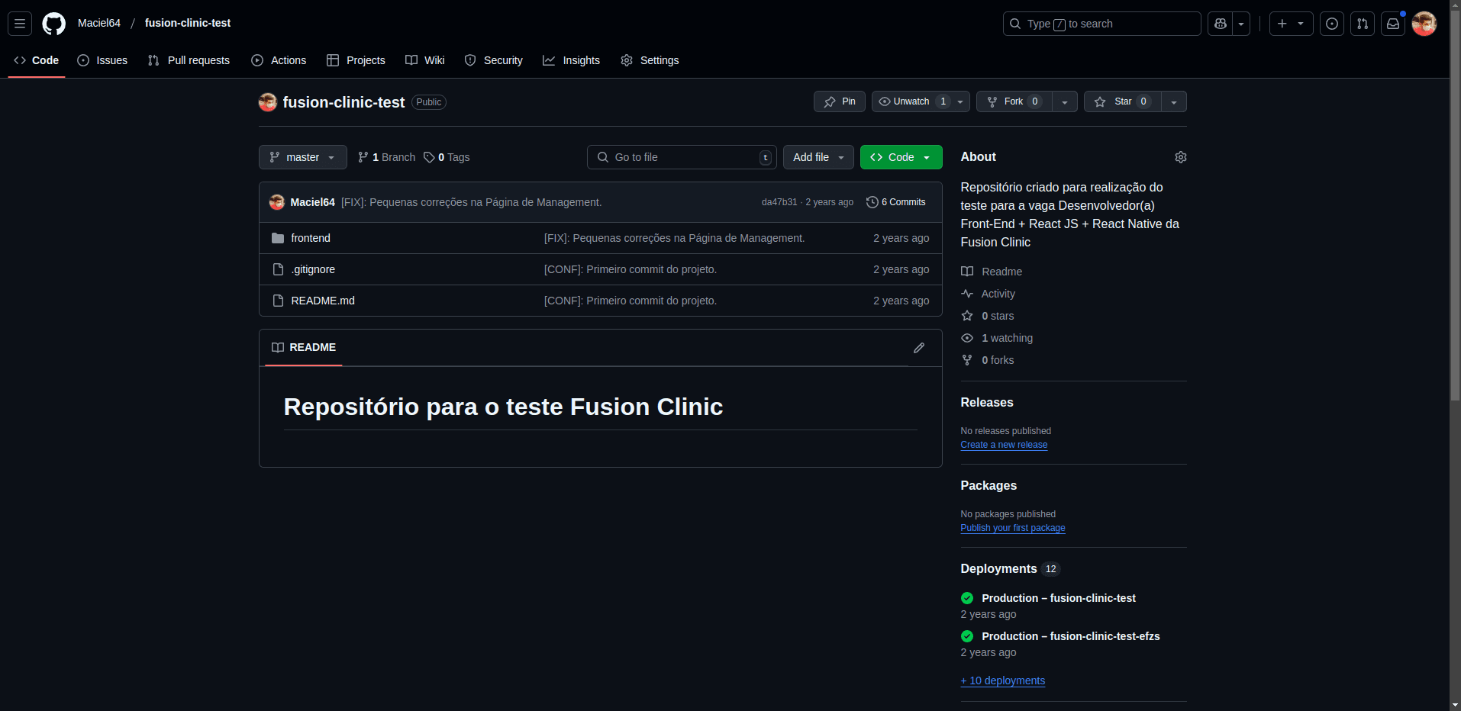Viewport: 1461px width, 711px height.
Task: Expand the Star lists dropdown arrow
Action: point(1174,101)
